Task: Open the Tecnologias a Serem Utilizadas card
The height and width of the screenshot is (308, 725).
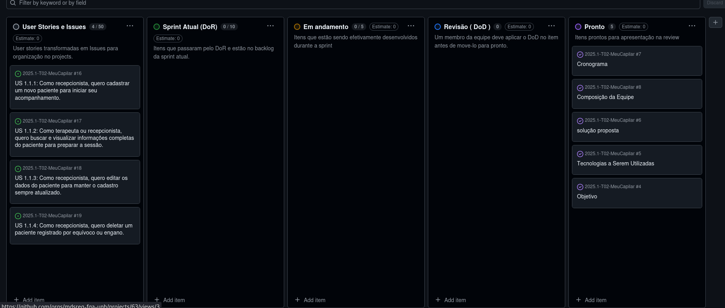Action: coord(615,163)
